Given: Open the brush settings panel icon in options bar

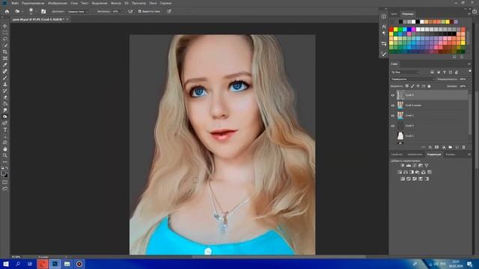Looking at the screenshot, I should 43,11.
